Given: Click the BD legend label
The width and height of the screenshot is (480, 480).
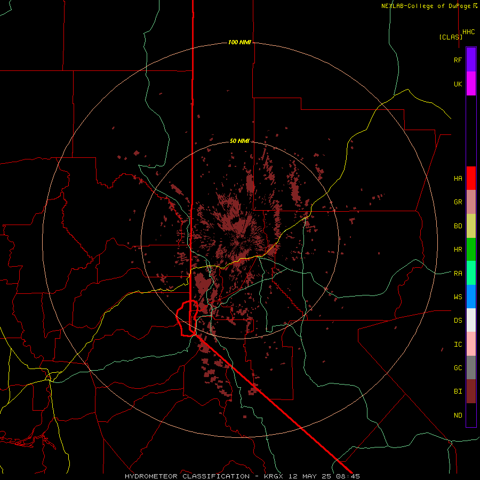Looking at the screenshot, I should click(458, 226).
